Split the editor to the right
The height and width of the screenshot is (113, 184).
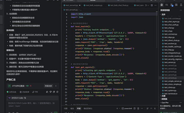coord(152,5)
